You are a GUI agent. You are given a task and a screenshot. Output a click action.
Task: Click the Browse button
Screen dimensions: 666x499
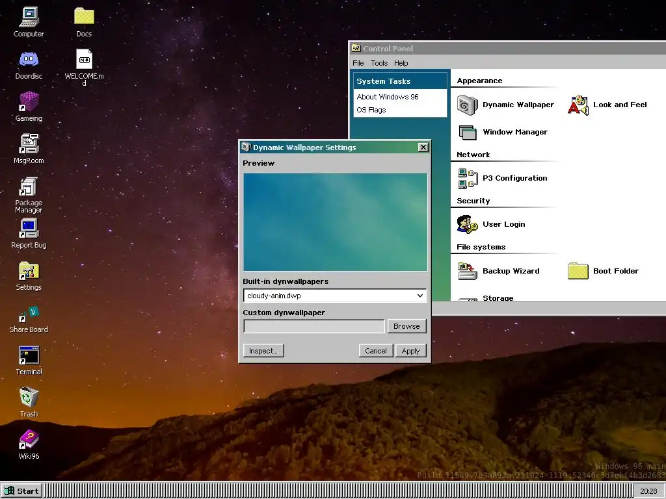(x=406, y=326)
